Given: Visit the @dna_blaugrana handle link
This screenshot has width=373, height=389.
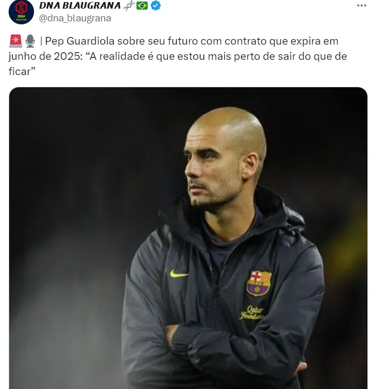Looking at the screenshot, I should pyautogui.click(x=75, y=18).
